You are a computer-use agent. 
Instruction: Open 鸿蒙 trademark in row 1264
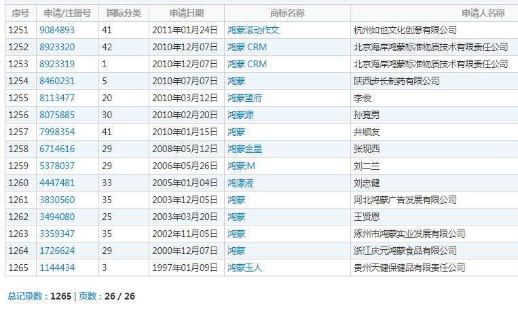click(x=236, y=251)
